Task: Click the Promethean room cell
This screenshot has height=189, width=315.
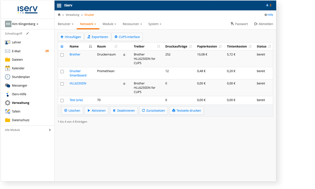Action: (x=106, y=71)
